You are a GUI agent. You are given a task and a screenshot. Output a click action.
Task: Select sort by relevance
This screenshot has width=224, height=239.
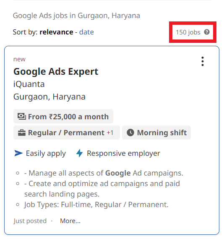click(x=56, y=32)
